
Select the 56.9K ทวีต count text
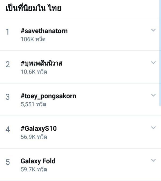[x=34, y=137]
